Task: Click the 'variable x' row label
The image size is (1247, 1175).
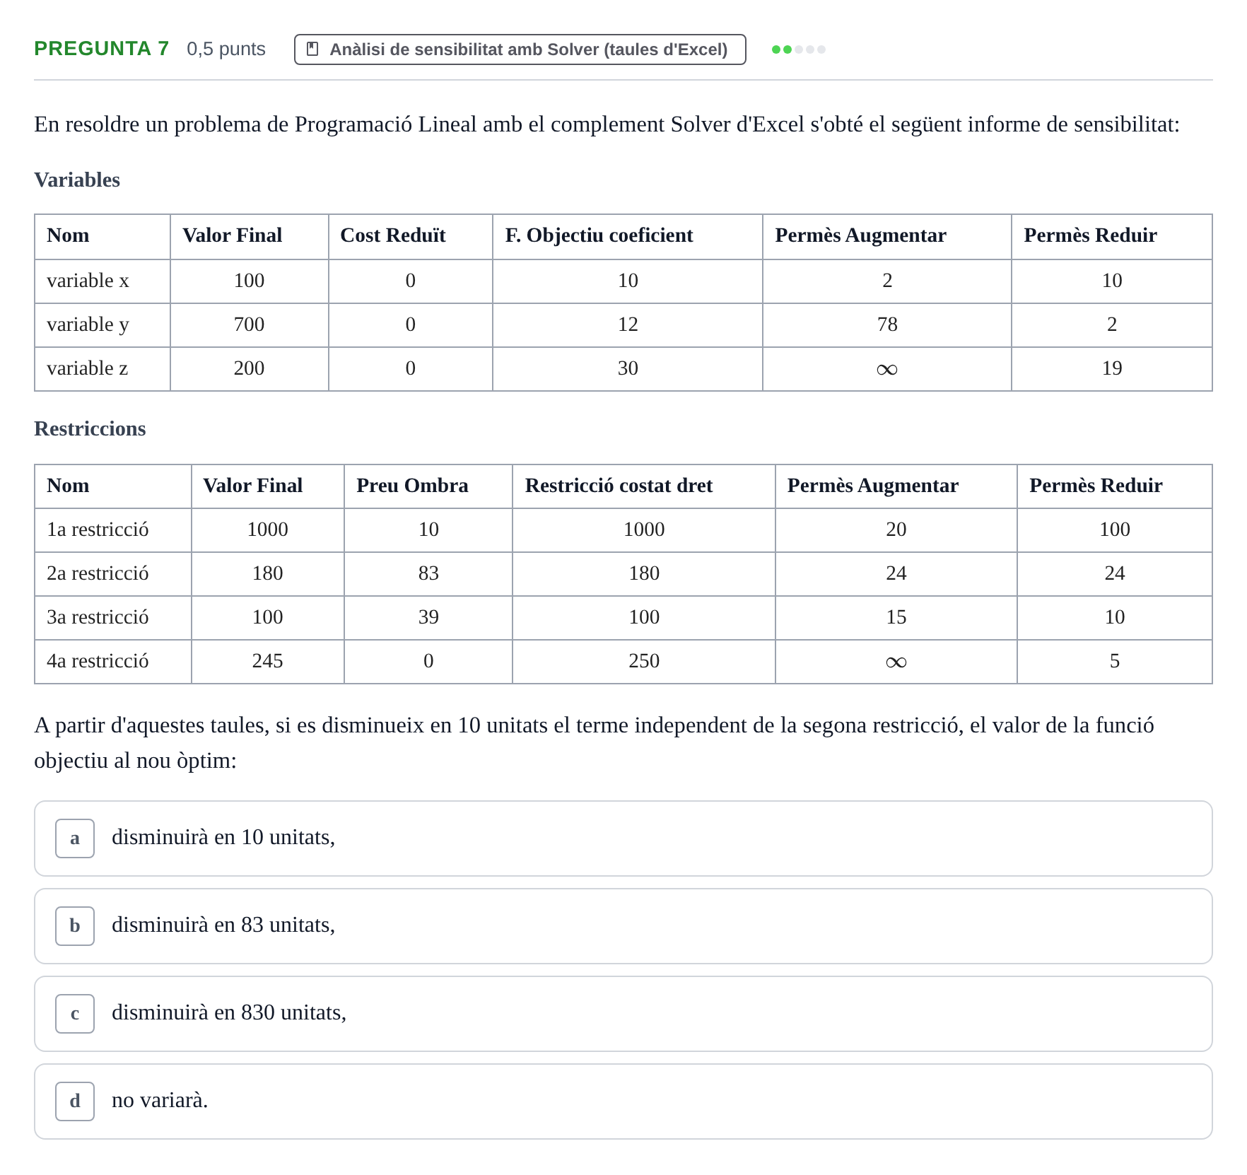Action: [x=88, y=281]
